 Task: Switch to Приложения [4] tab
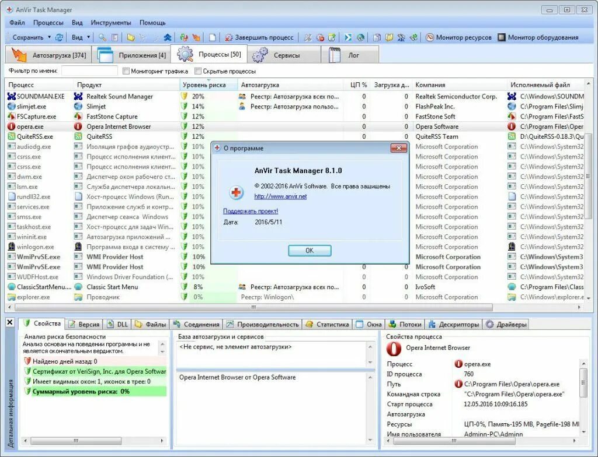(x=131, y=55)
